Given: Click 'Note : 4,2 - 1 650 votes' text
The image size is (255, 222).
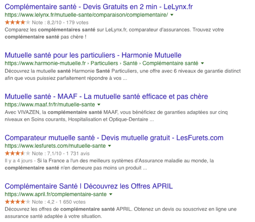Looking at the screenshot, I should (59, 202).
